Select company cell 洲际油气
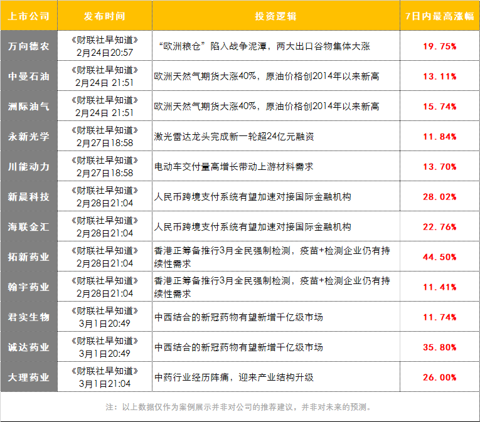This screenshot has width=480, height=422. (29, 106)
